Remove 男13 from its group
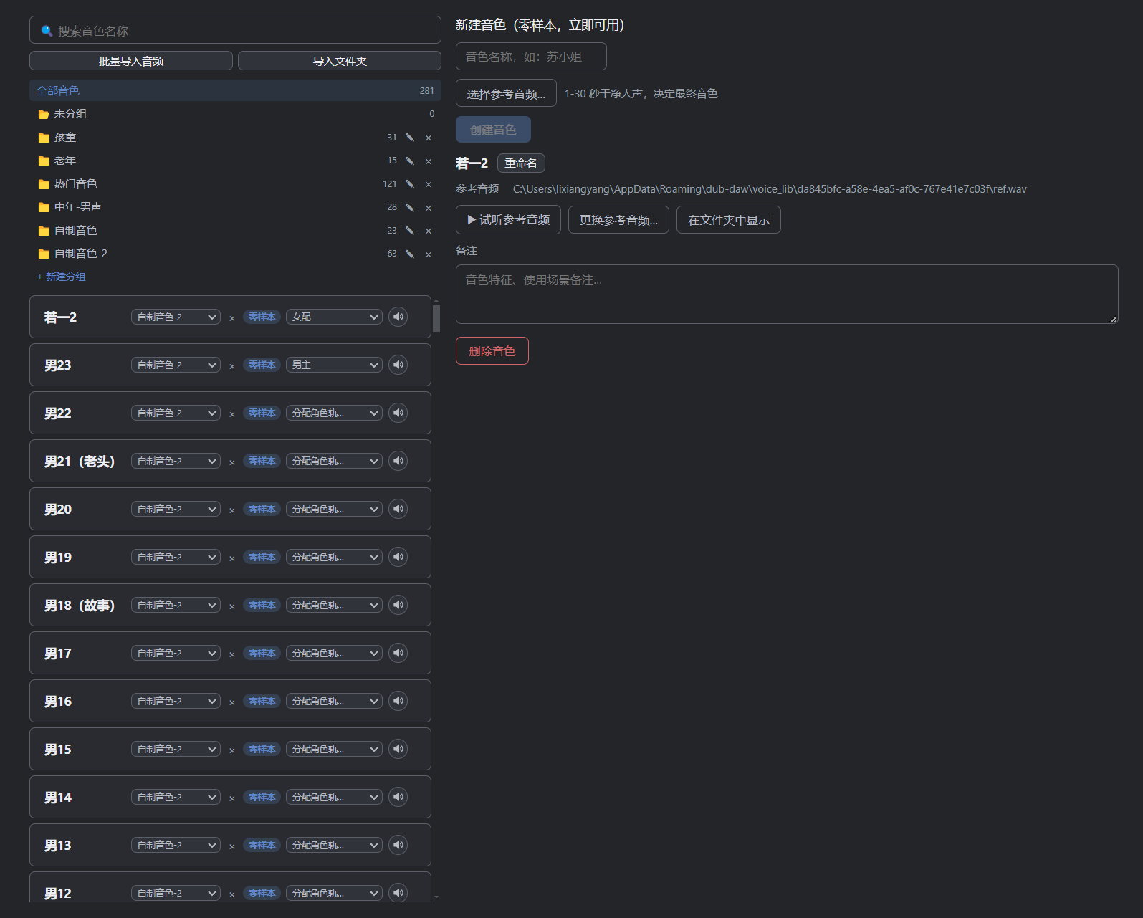Screen dimensions: 1143x918 point(232,846)
